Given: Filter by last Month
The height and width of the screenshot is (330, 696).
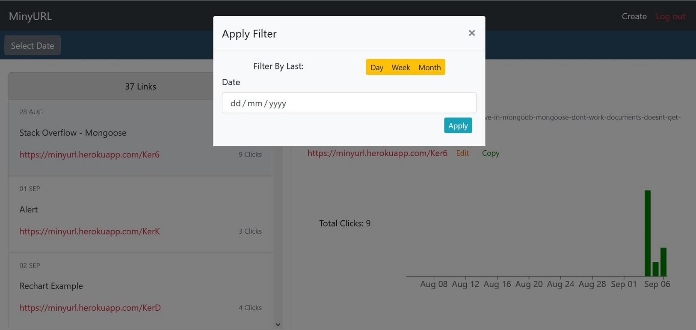Looking at the screenshot, I should point(429,67).
